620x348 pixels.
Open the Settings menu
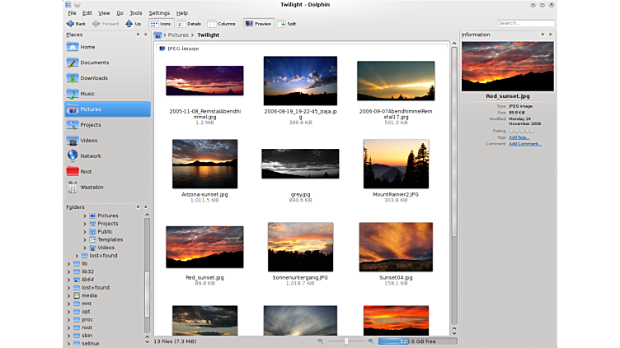coord(159,13)
